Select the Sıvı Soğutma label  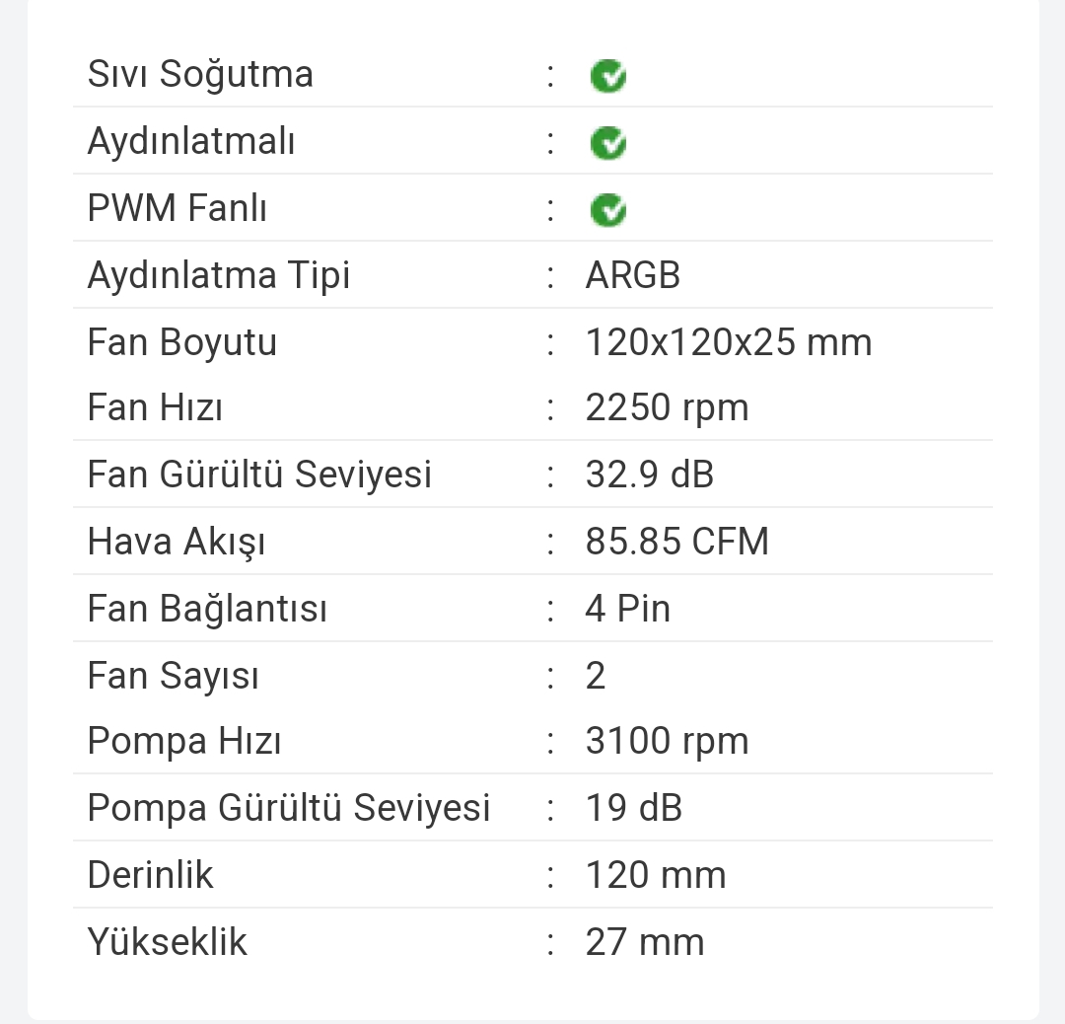pyautogui.click(x=200, y=74)
